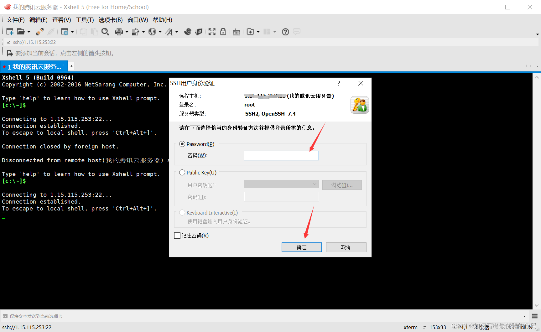Select the 我的腾讯云服务 session tab
Image resolution: width=541 pixels, height=332 pixels.
[x=34, y=67]
